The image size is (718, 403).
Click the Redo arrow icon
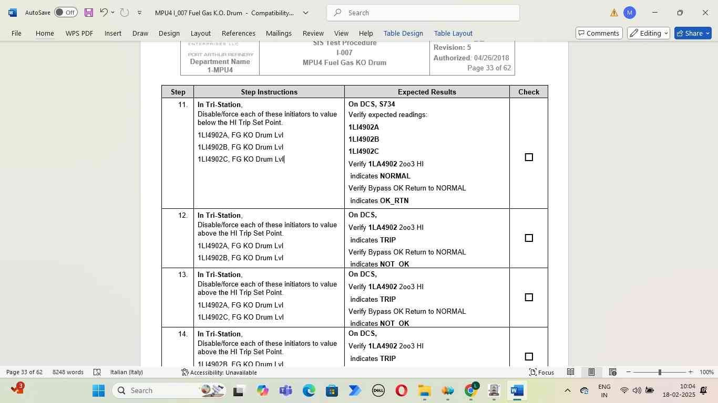click(125, 13)
